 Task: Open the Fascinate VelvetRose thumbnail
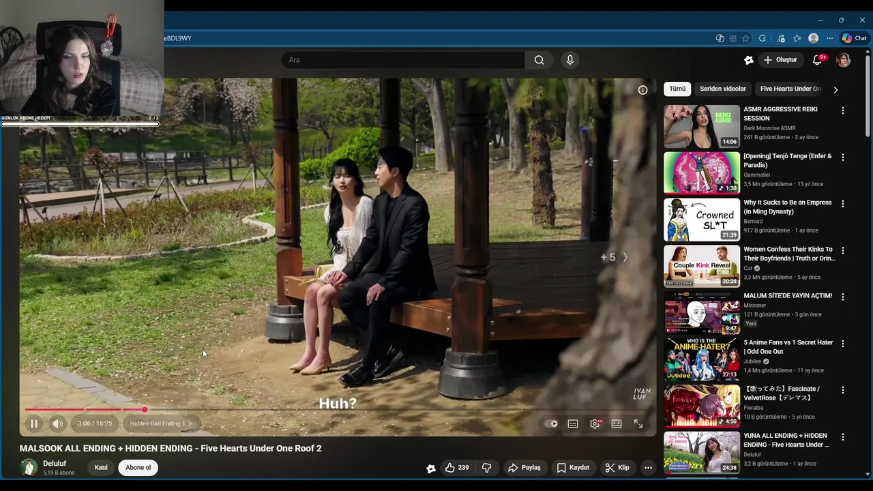pos(702,406)
